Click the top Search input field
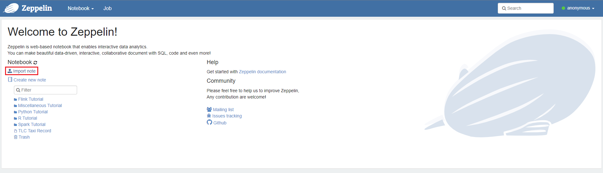Image resolution: width=603 pixels, height=173 pixels. [526, 8]
